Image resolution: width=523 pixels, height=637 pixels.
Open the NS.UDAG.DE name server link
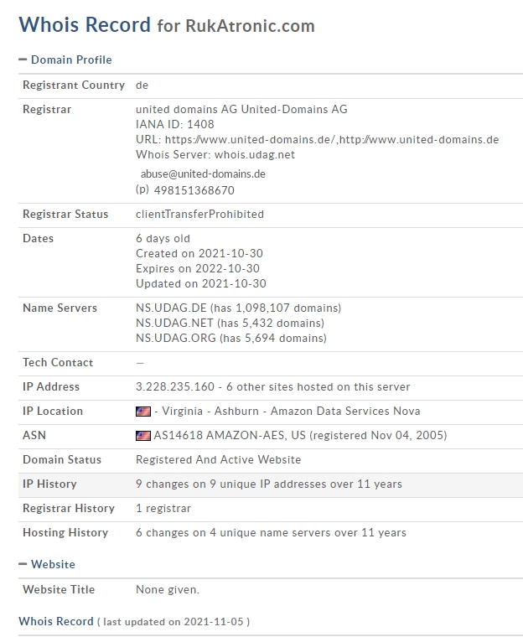coord(171,308)
